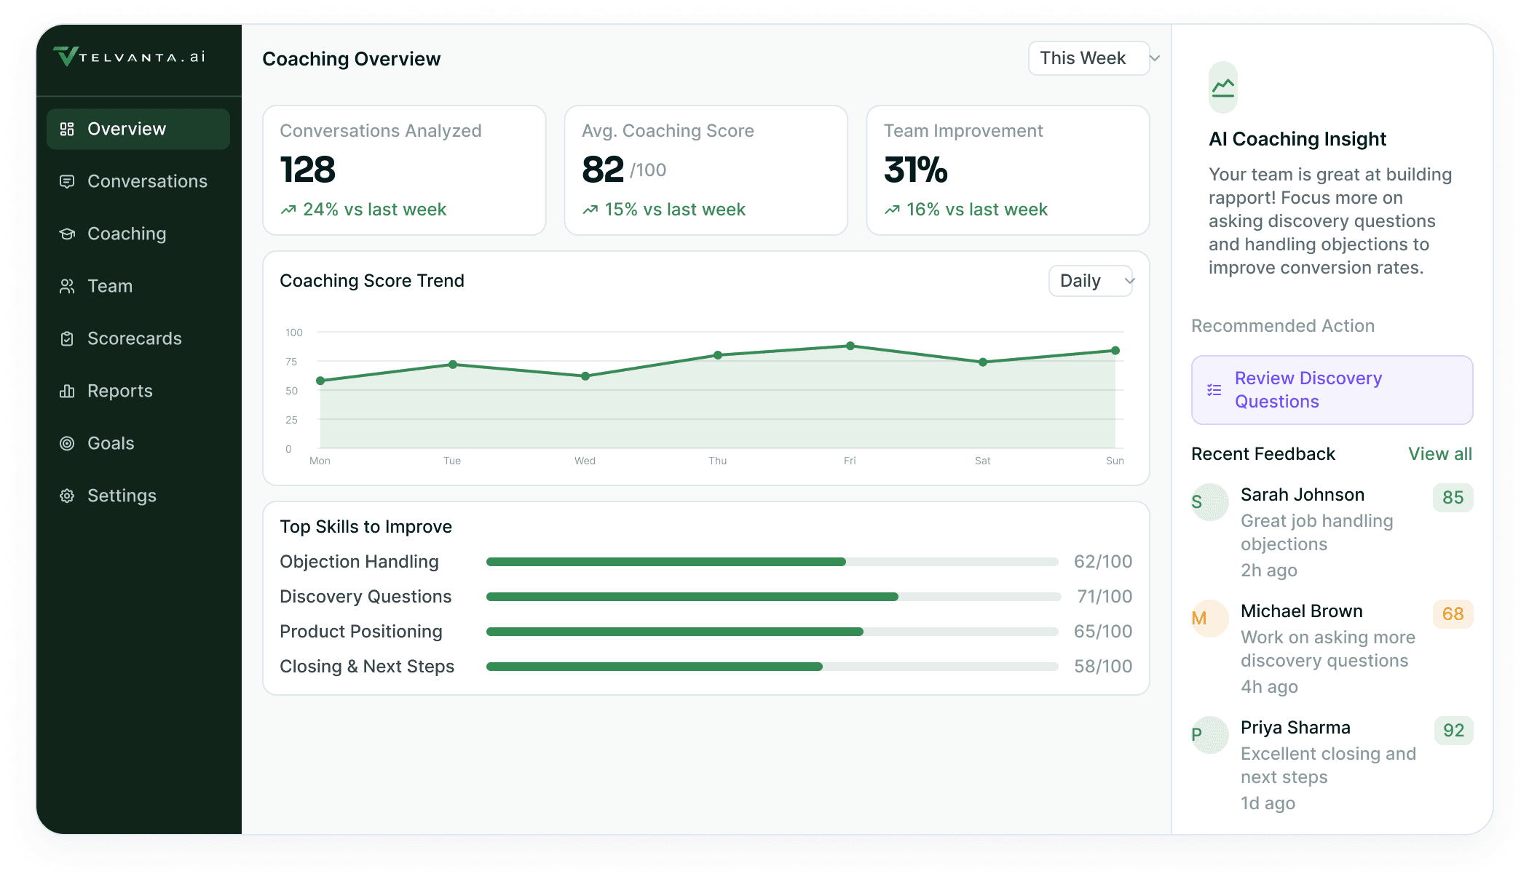
Task: Click the Overview grid icon
Action: click(x=67, y=129)
